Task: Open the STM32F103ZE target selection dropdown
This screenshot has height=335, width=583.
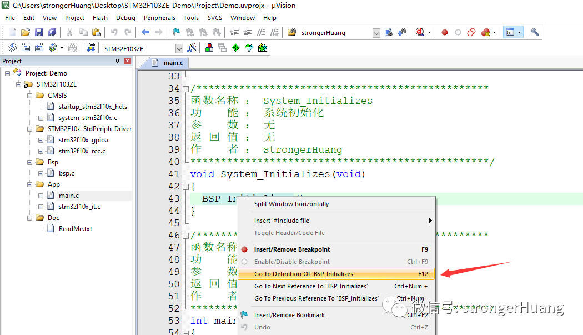Action: 179,48
